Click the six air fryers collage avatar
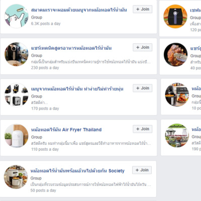Screen dimensions: 201x201 (x=16, y=95)
